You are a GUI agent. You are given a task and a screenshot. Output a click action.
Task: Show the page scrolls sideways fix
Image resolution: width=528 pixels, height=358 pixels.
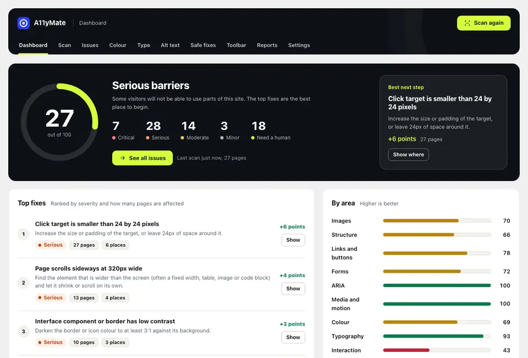click(x=293, y=289)
